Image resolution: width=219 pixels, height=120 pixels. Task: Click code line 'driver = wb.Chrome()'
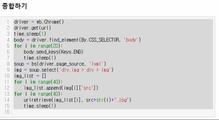coord(39,22)
